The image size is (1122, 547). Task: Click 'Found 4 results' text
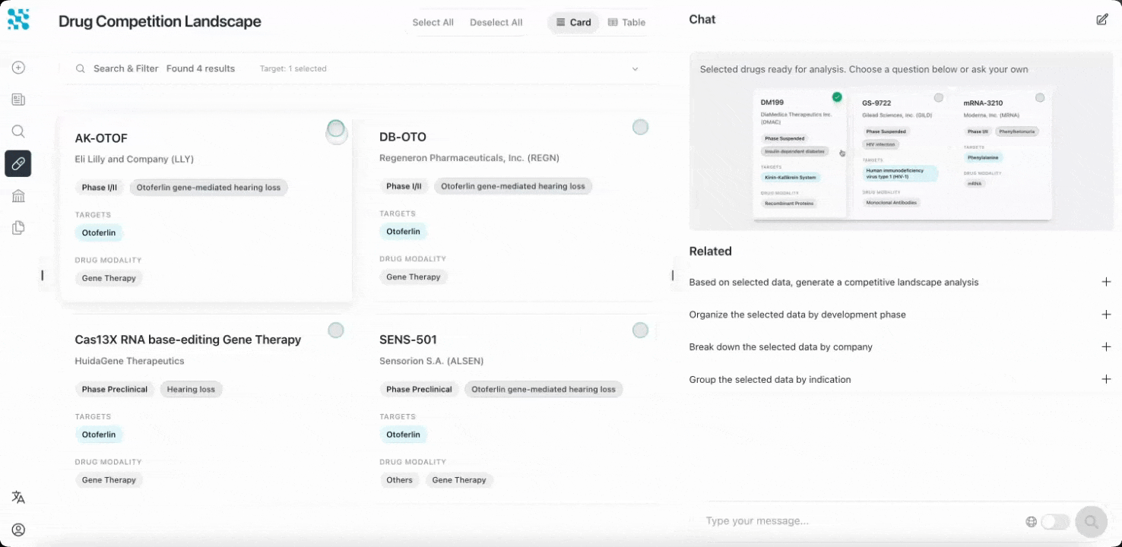pos(201,68)
